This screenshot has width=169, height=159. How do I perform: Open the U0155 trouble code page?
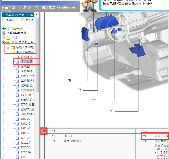point(26,133)
